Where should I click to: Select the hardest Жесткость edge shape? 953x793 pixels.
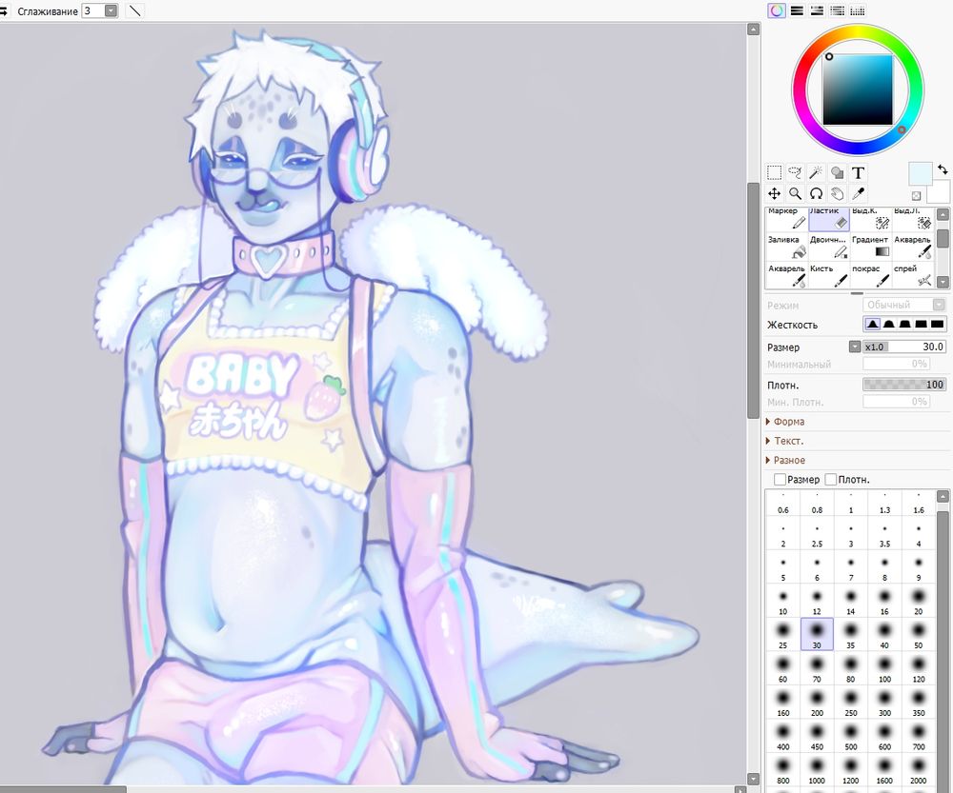(937, 325)
